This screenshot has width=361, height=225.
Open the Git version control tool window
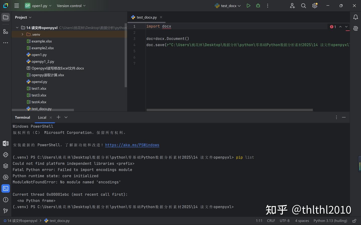pyautogui.click(x=6, y=211)
